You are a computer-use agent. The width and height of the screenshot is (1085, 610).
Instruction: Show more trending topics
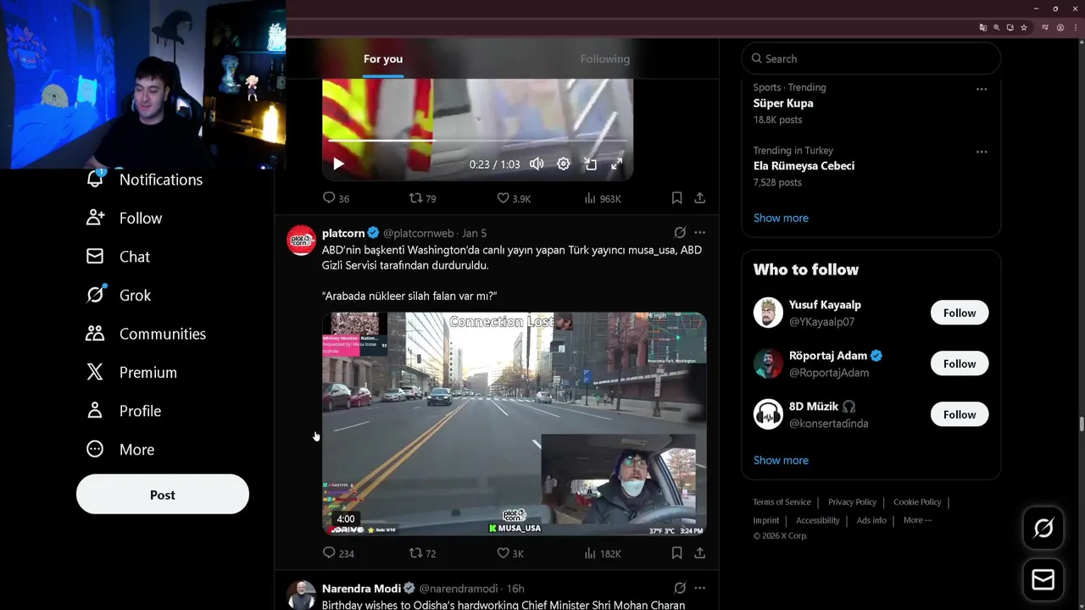[781, 218]
